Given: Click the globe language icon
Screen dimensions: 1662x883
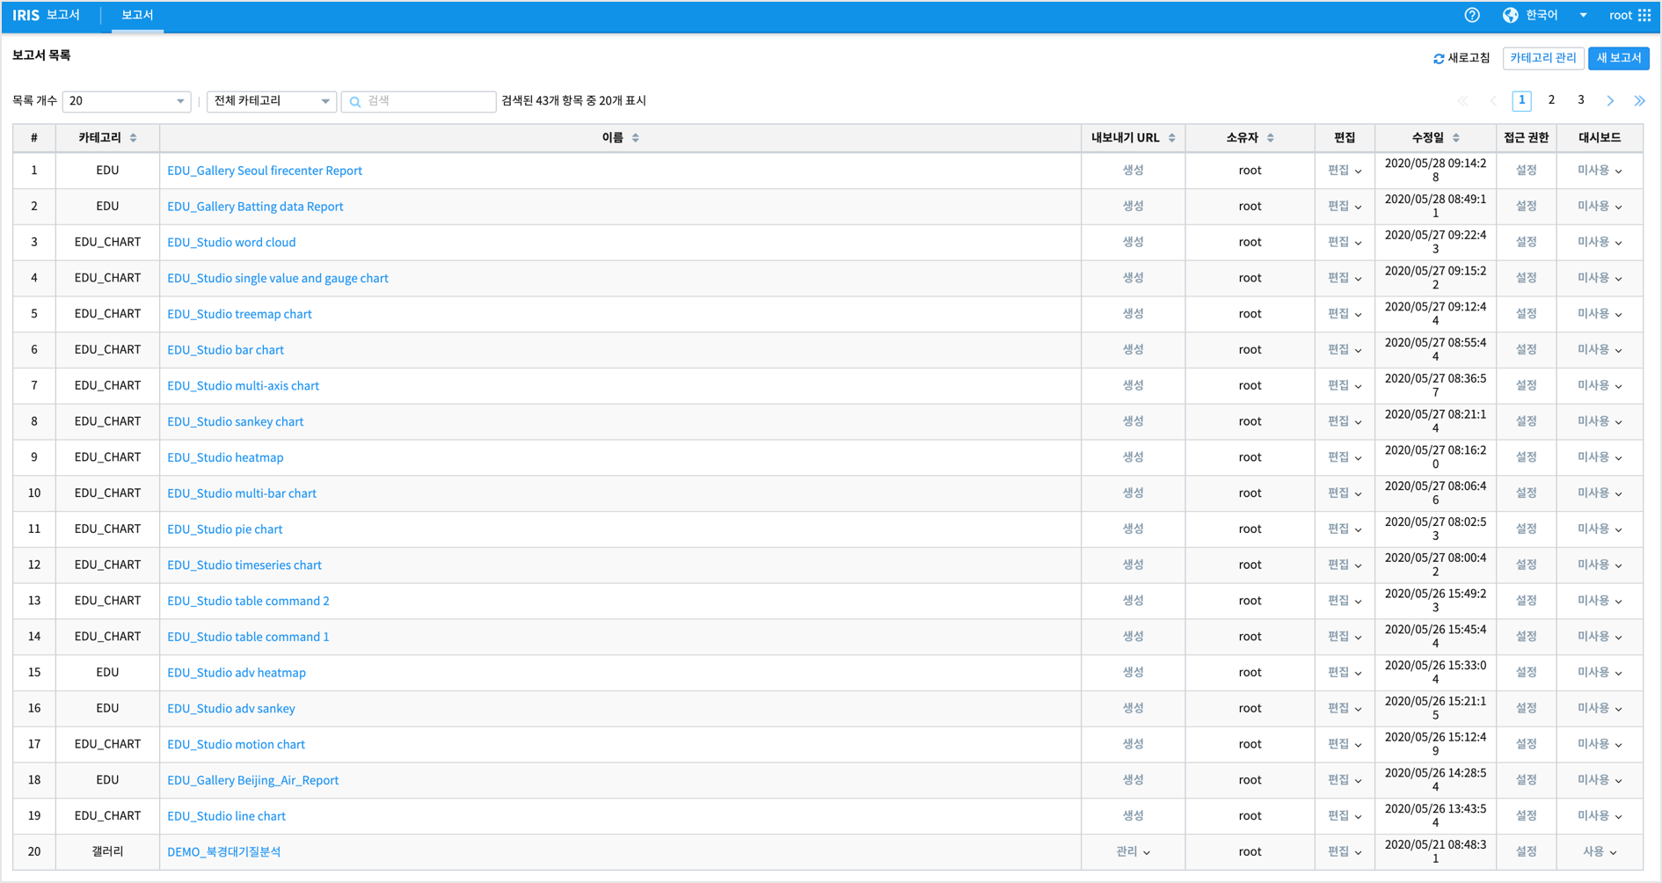Looking at the screenshot, I should [x=1511, y=15].
